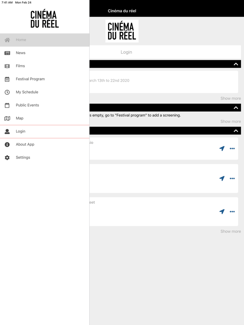Tap navigation arrow on third venue card

click(x=222, y=212)
